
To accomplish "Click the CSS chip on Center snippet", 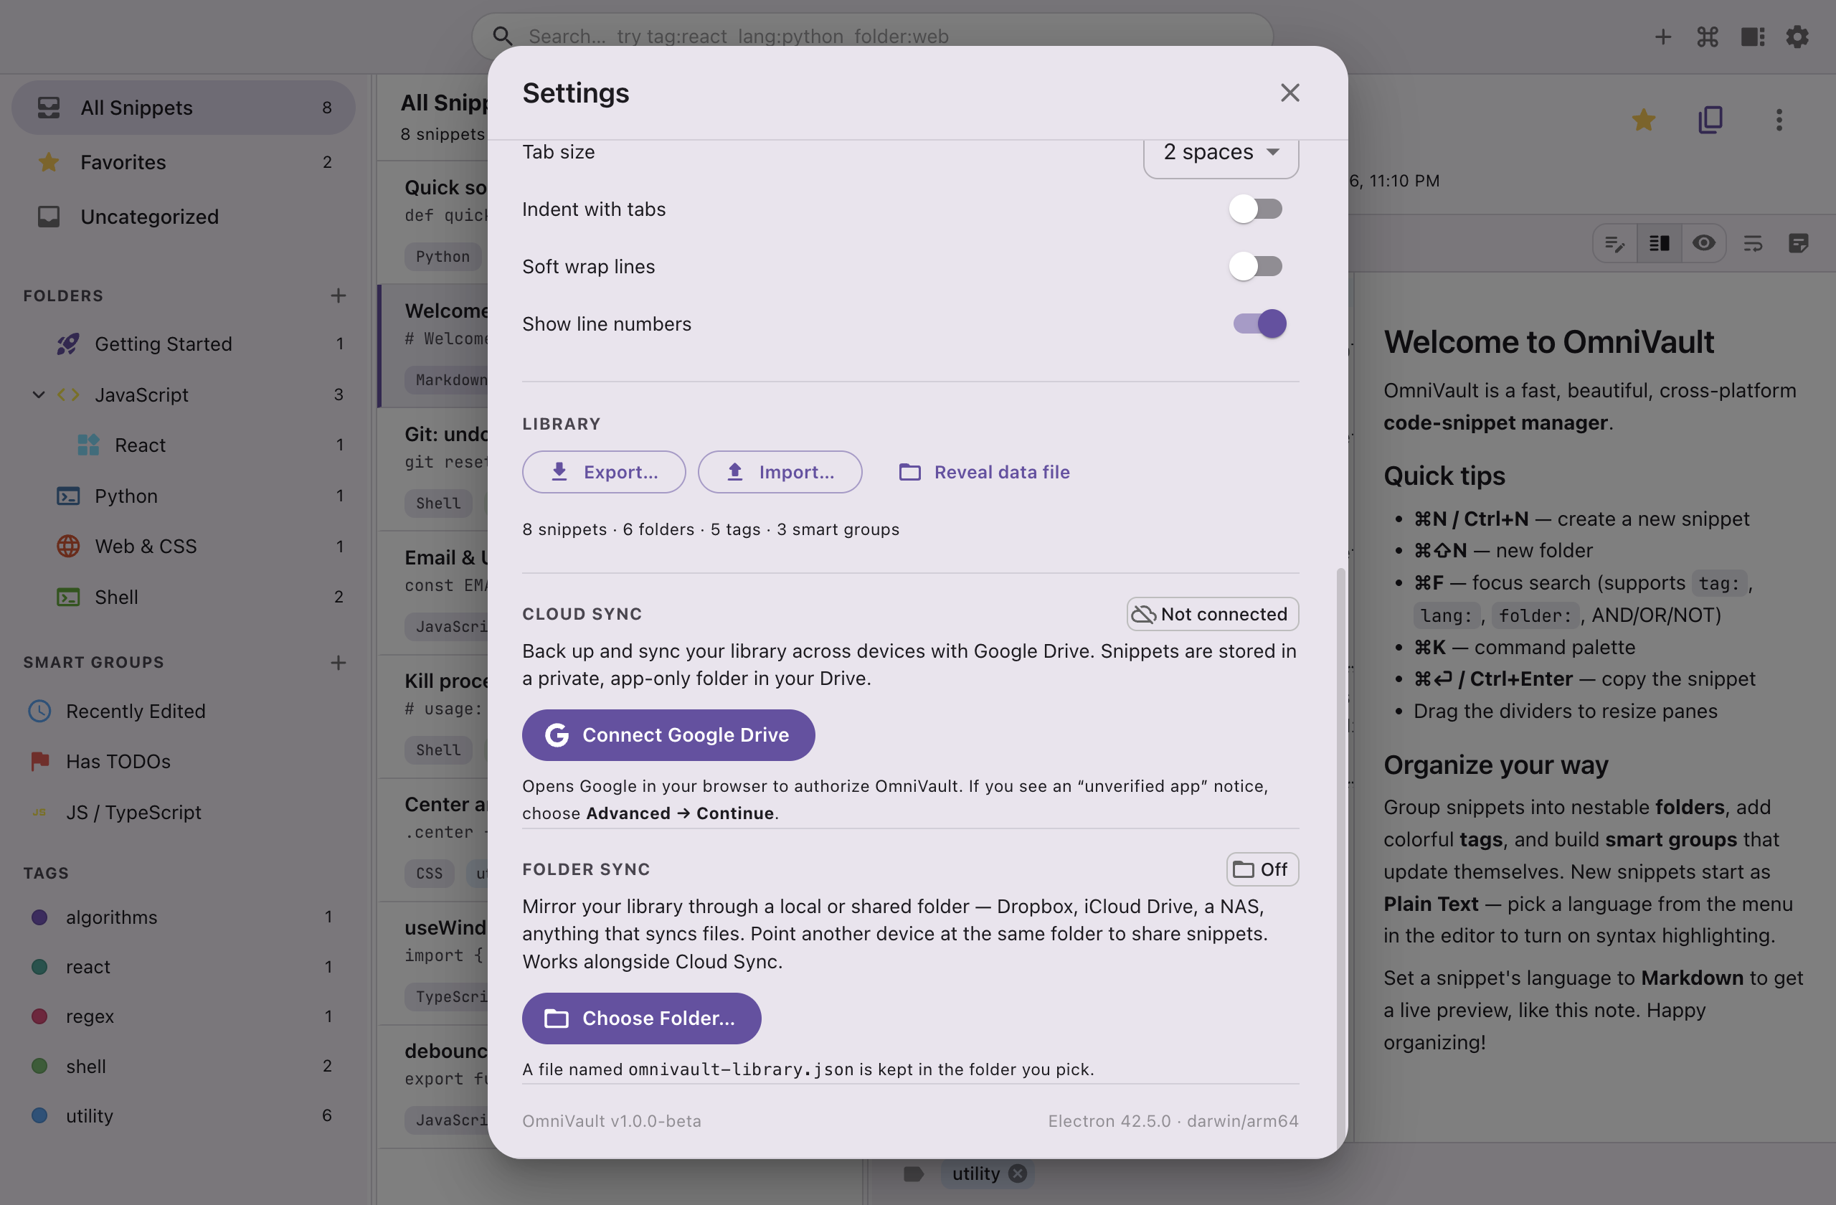I will click(430, 874).
